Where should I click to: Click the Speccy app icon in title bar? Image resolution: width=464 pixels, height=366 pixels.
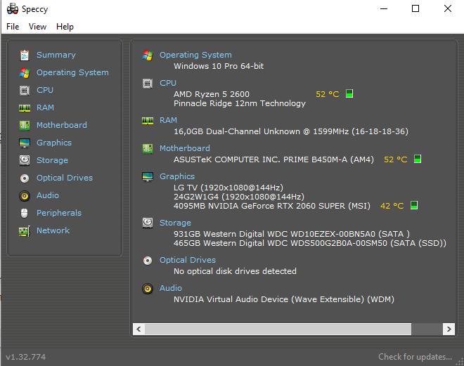[13, 9]
